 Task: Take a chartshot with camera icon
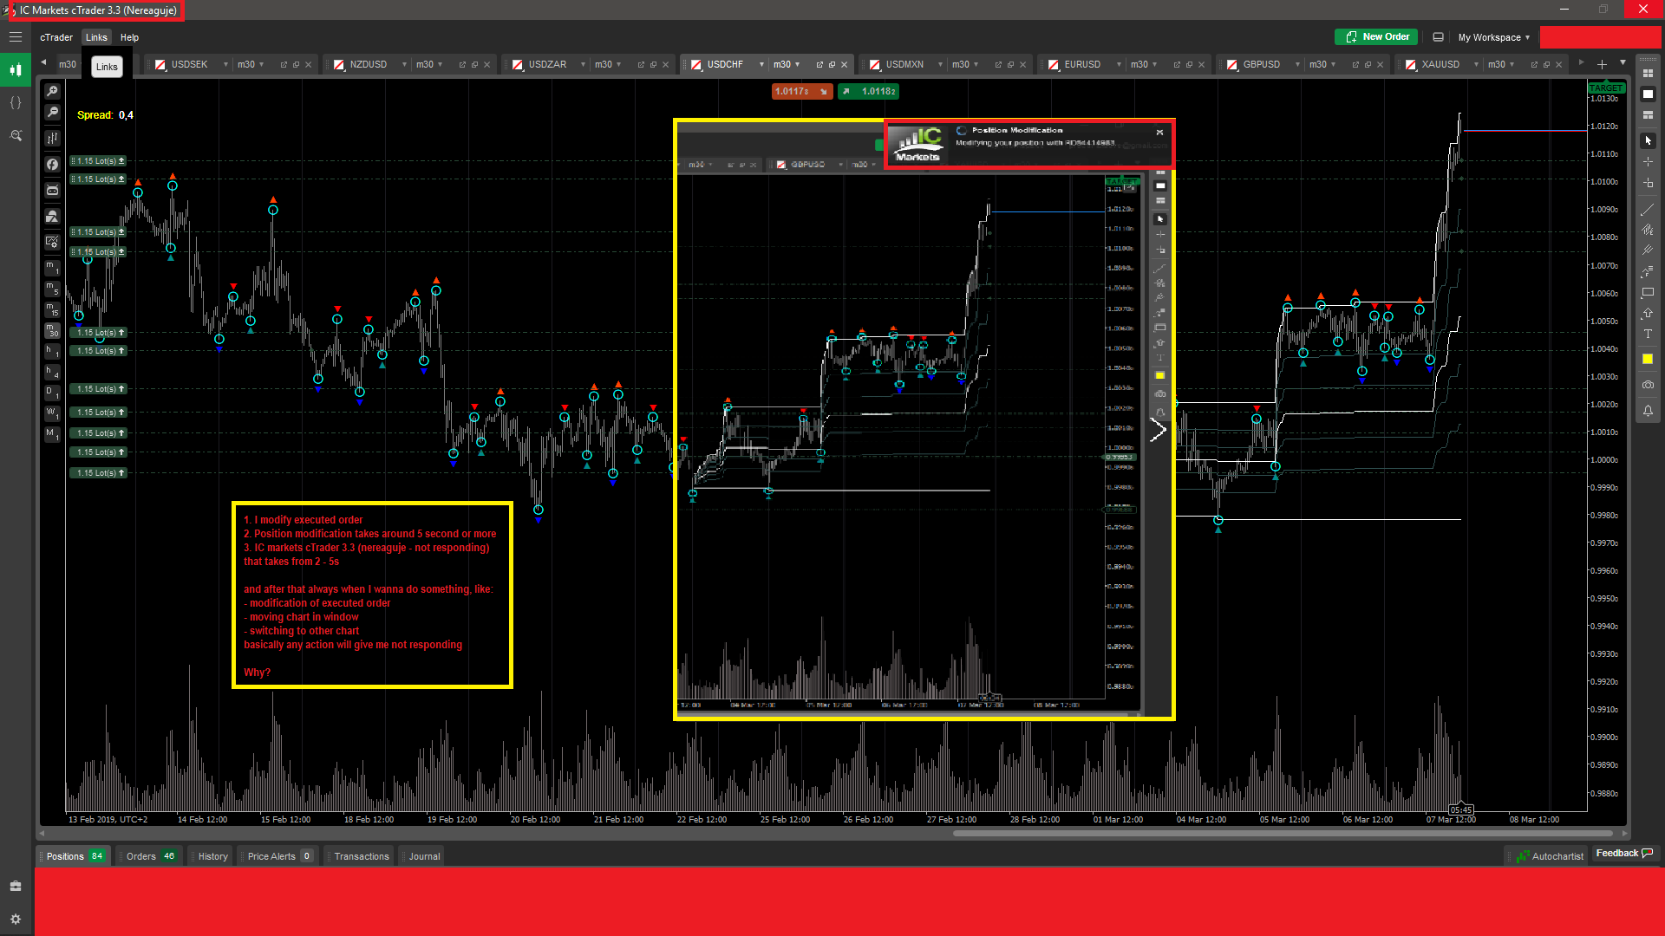pos(1648,384)
